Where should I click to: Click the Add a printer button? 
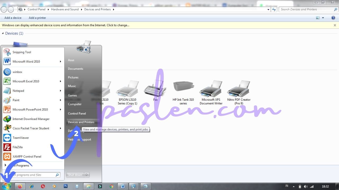(37, 18)
